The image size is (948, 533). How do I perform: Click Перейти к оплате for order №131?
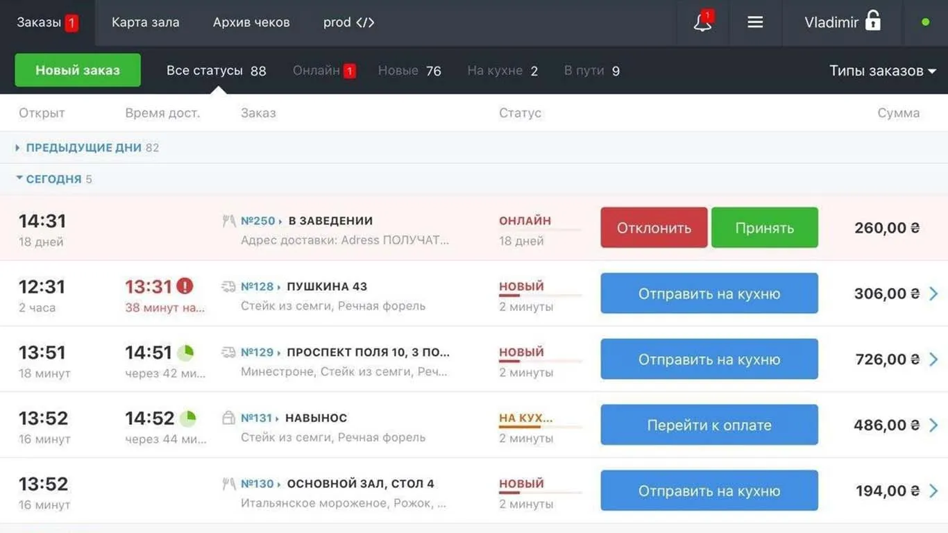[x=709, y=425]
